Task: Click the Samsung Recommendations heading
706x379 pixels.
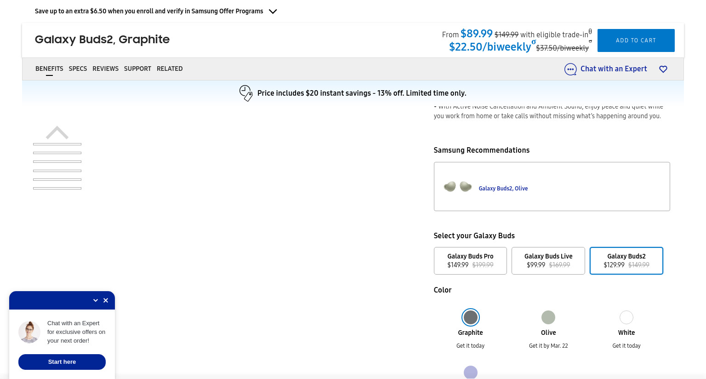Action: pos(481,150)
